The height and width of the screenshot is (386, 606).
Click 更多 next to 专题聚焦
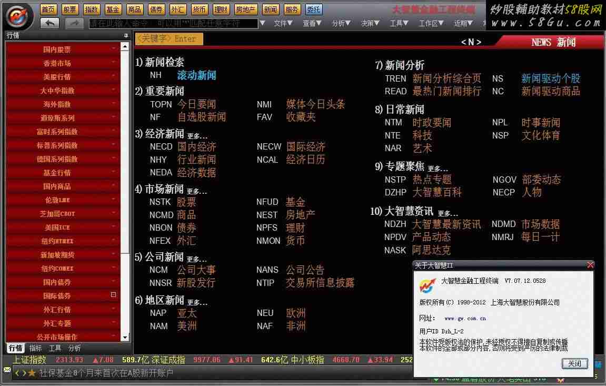438,169
